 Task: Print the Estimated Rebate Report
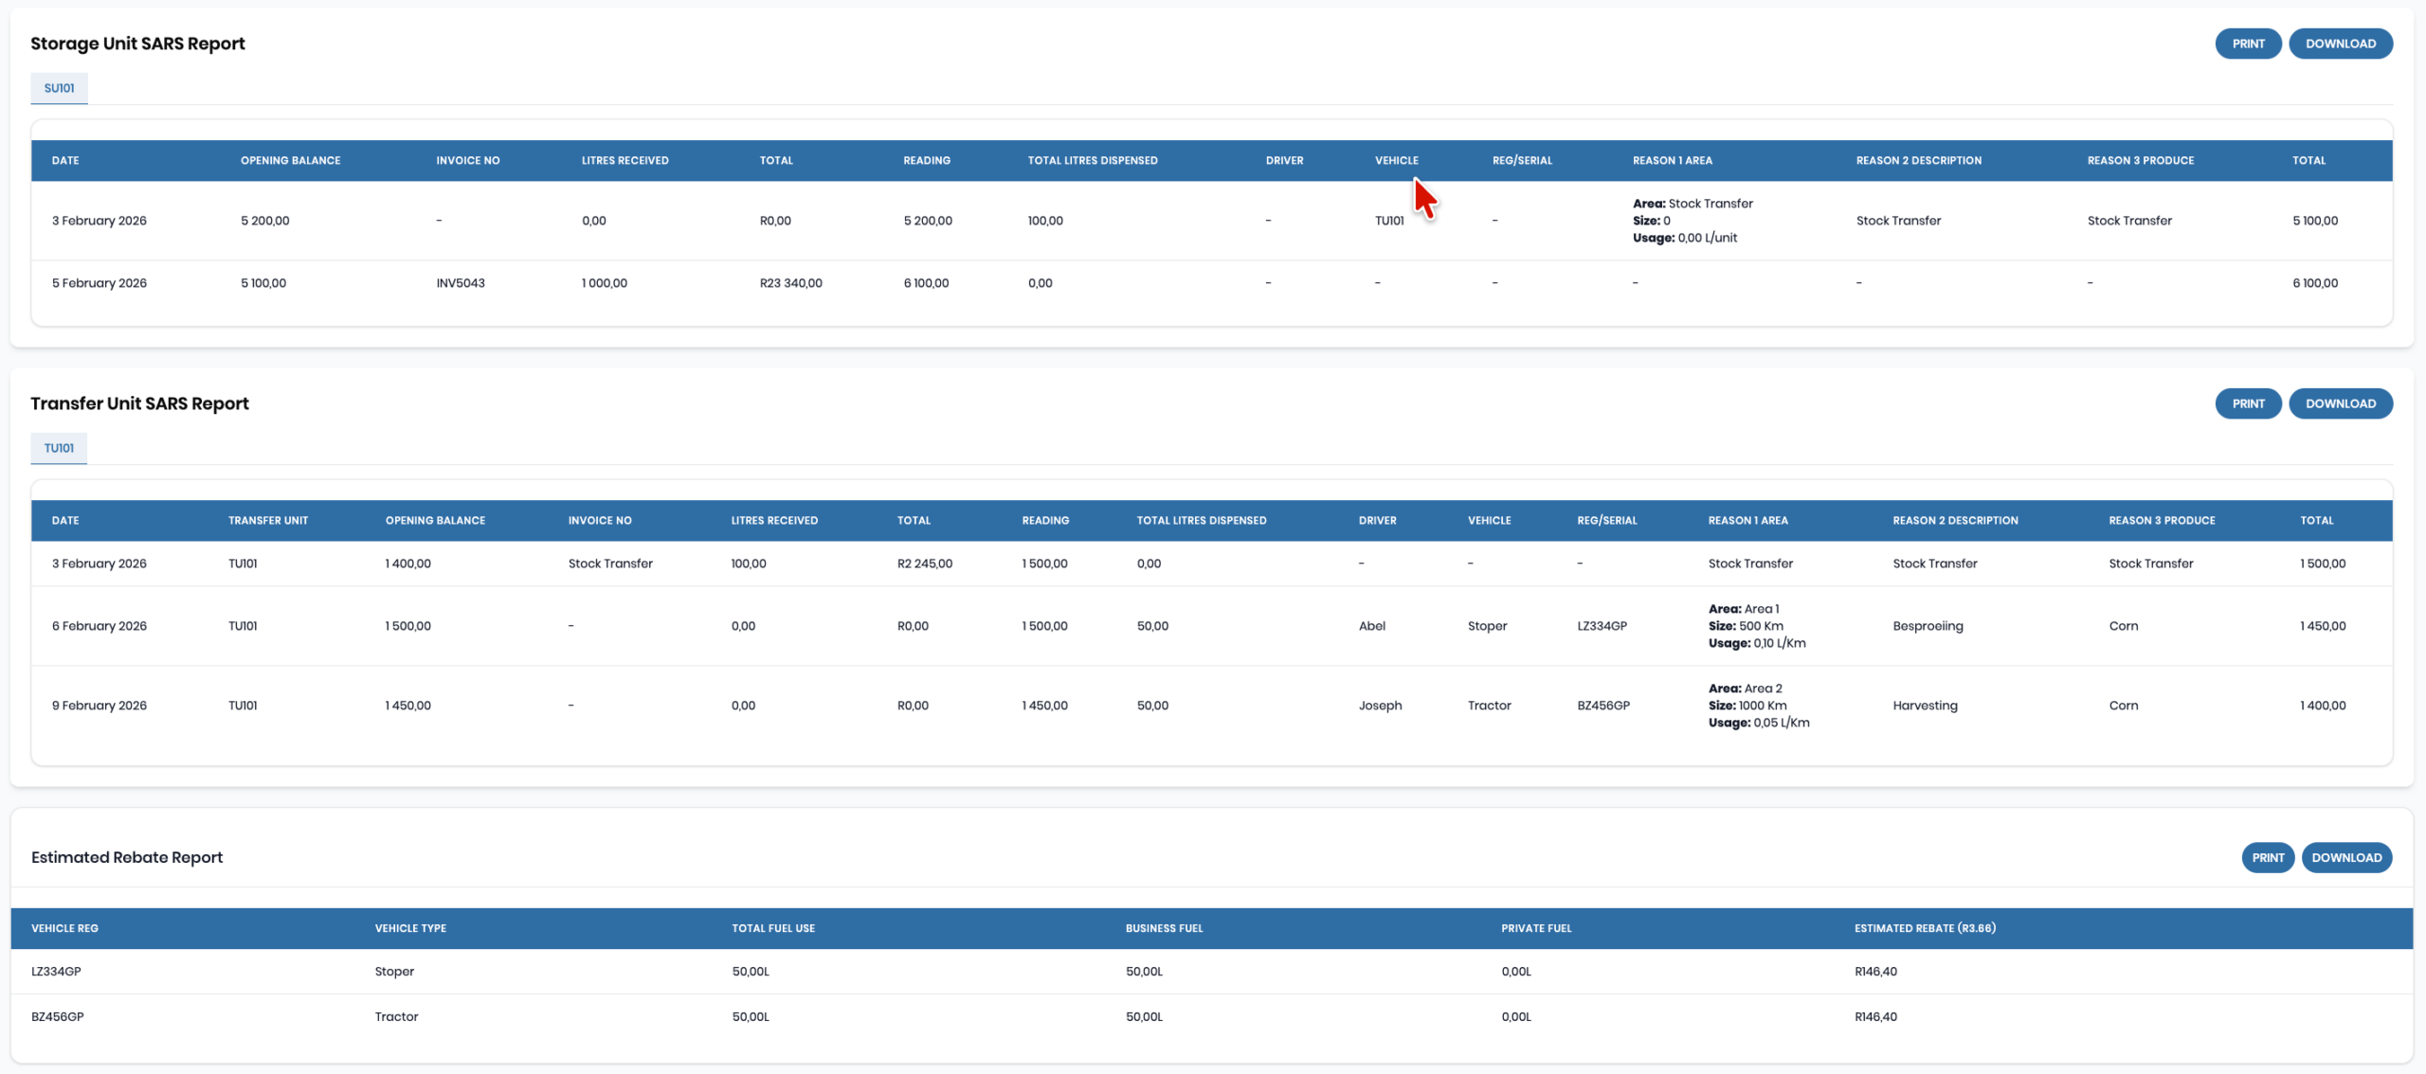2267,858
